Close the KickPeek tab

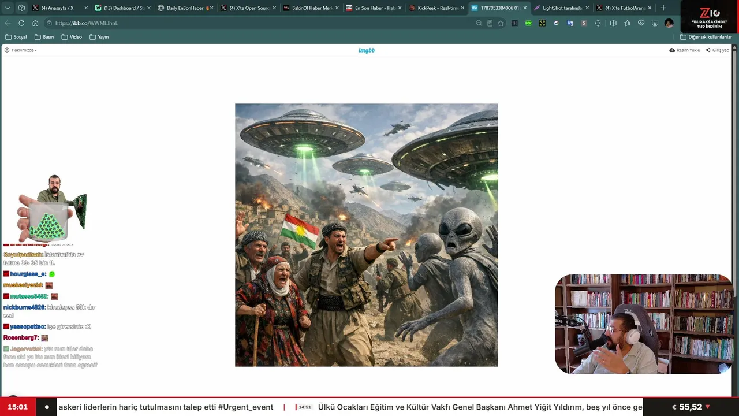pos(462,8)
